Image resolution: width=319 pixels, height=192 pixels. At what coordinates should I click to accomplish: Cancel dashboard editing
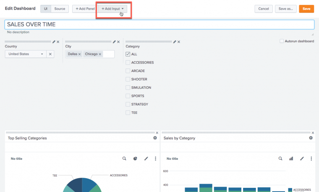coord(264,9)
